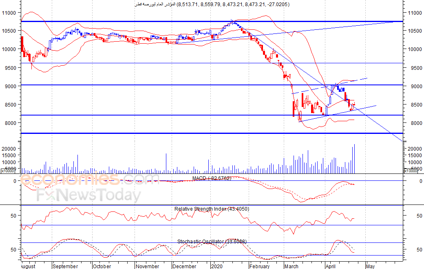
Task: Click the Stochastic panel's 50 label on right axis
Action: click(420, 249)
